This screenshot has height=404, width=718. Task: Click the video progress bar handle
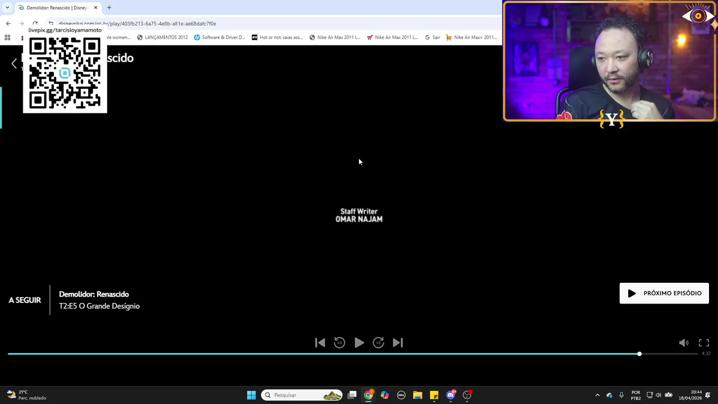[x=639, y=354]
